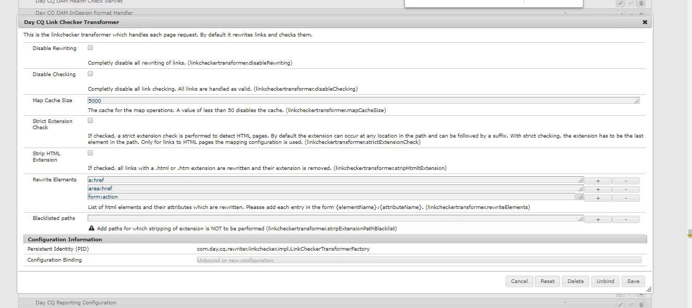
Task: Add a Blacklisted paths entry with plus
Action: (598, 219)
